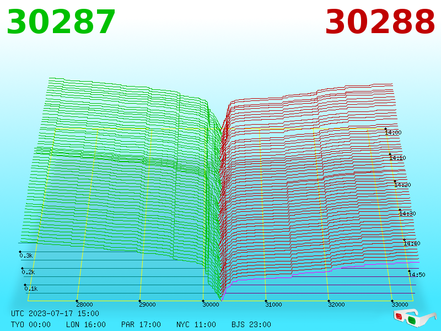Click the 33000 price axis label
The width and height of the screenshot is (441, 331).
click(x=400, y=305)
